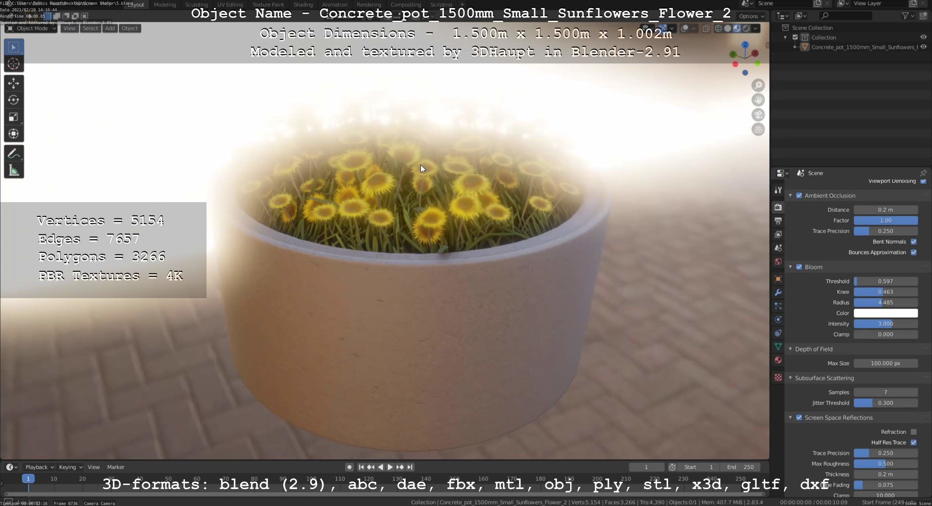
Task: Expand the Concrete_pot object tree row
Action: point(795,47)
